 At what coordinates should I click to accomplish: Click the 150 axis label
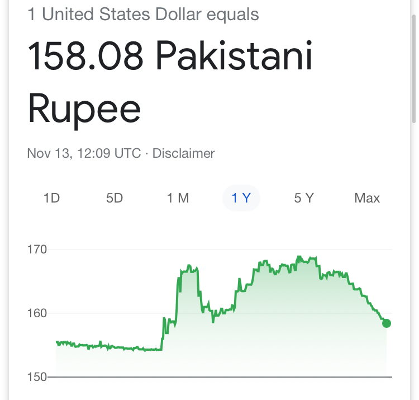pyautogui.click(x=37, y=377)
